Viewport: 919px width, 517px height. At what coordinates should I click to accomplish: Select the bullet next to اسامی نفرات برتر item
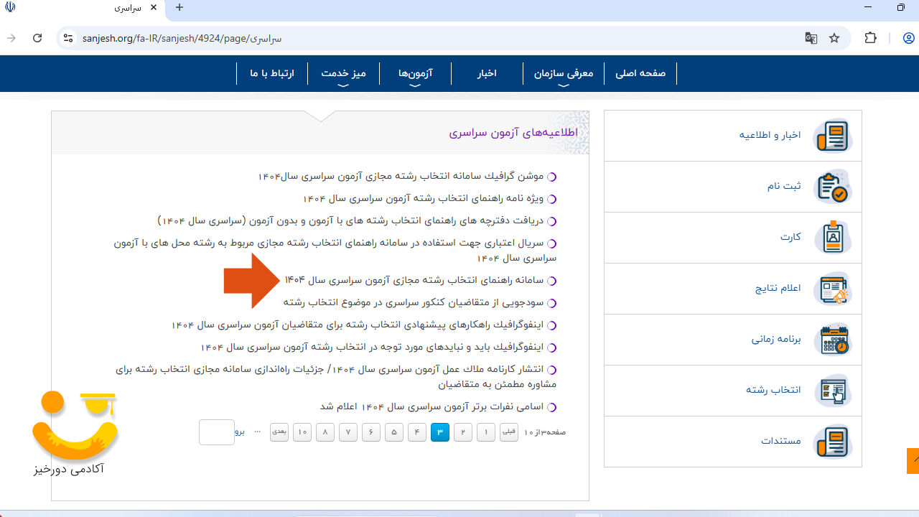coord(551,406)
